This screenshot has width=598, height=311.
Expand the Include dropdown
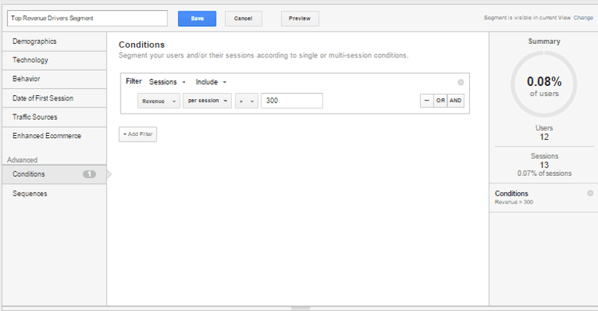coord(211,82)
